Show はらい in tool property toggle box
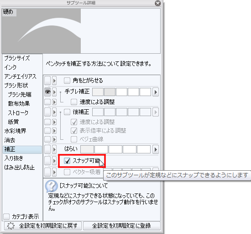This screenshot has width=251, height=234. click(47, 149)
